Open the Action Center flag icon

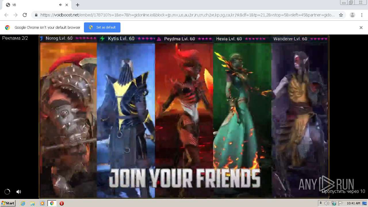click(x=340, y=203)
